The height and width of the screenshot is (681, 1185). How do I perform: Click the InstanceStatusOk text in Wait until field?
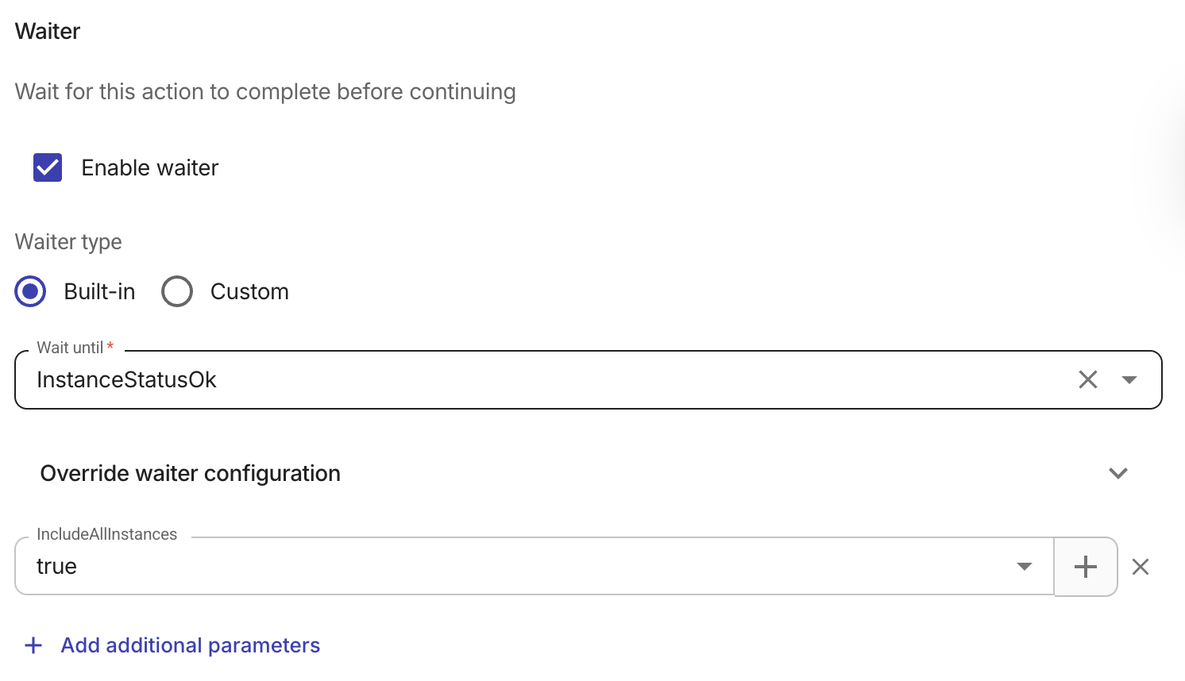click(127, 379)
